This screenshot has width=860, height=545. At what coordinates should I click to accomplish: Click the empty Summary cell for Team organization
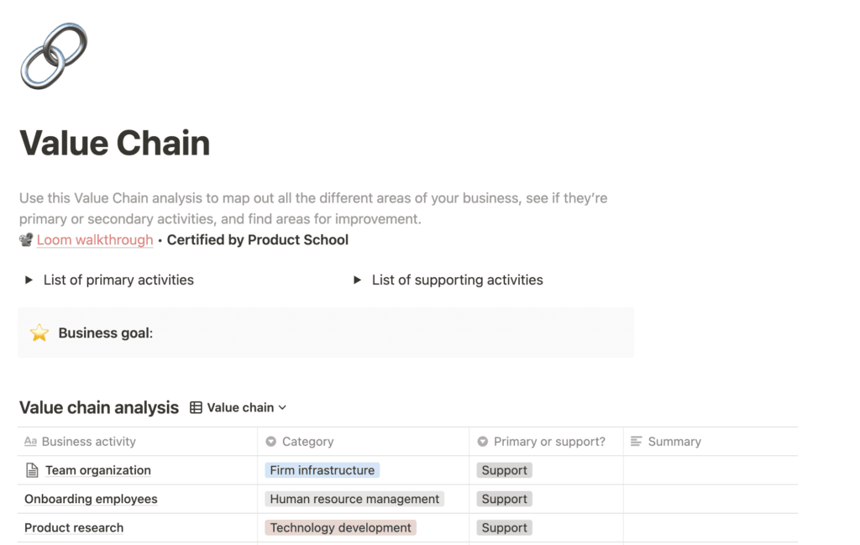pyautogui.click(x=710, y=470)
